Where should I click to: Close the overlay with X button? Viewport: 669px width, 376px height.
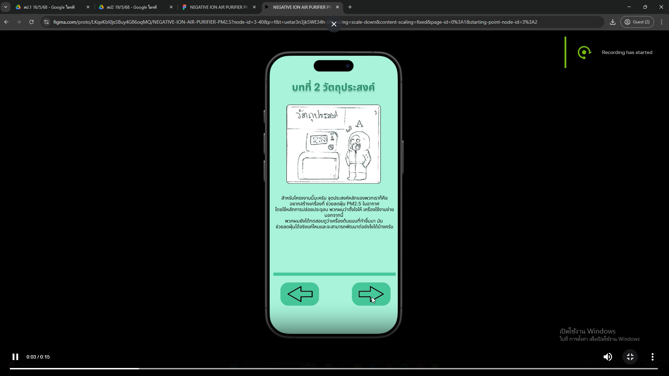point(334,24)
